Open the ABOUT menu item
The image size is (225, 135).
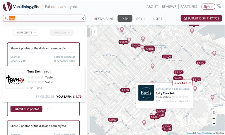pos(152,7)
